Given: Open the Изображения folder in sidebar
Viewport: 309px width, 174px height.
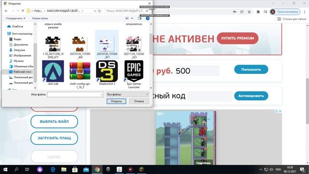Looking at the screenshot, I should (20, 56).
